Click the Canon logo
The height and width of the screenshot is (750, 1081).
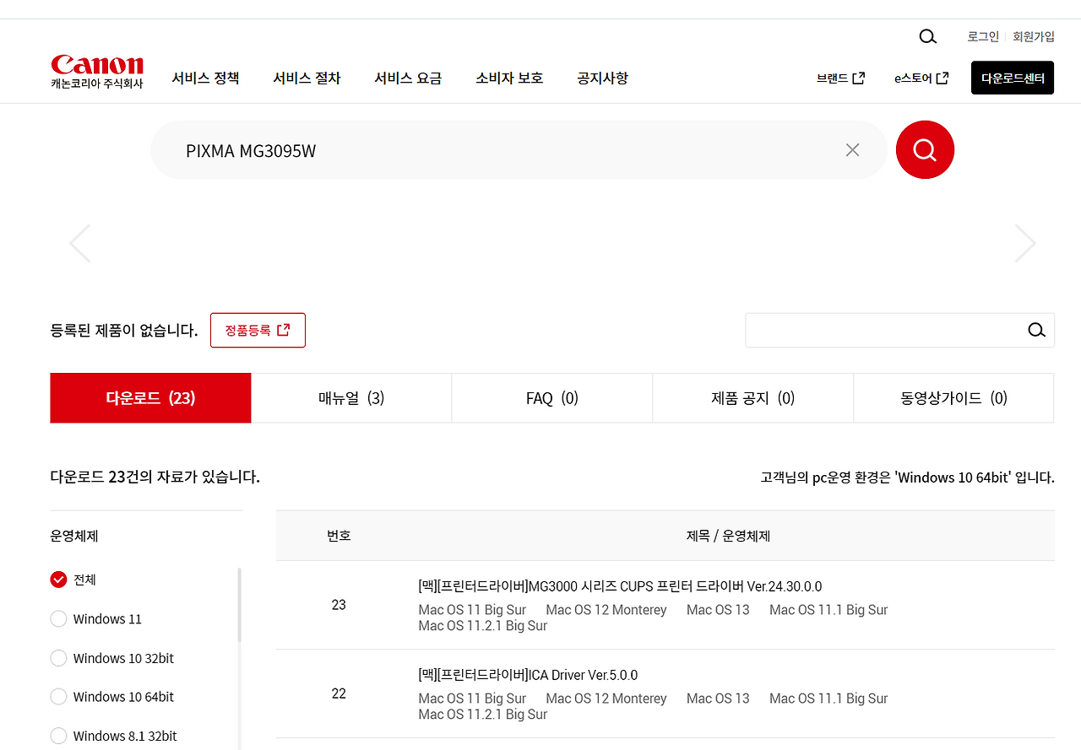(96, 66)
